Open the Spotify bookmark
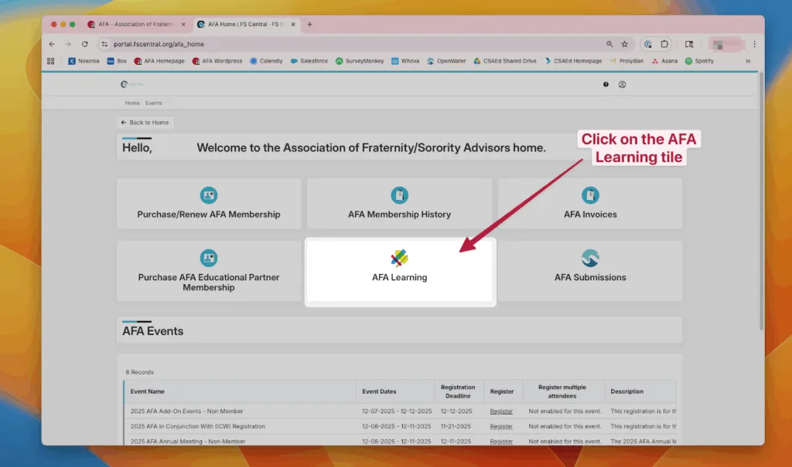The image size is (792, 467). pyautogui.click(x=699, y=61)
